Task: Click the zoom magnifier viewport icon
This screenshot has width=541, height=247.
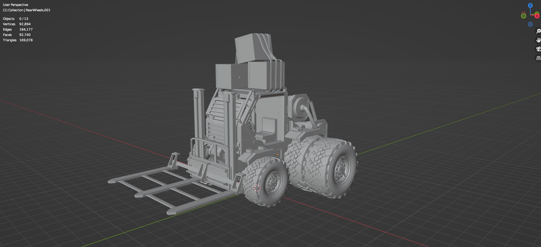Action: 538,31
